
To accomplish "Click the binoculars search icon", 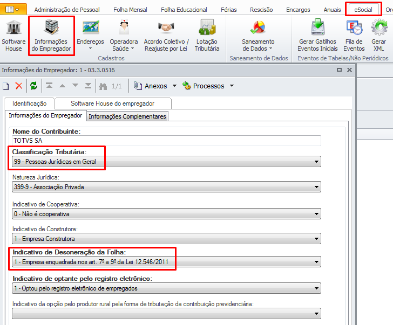I will click(103, 86).
